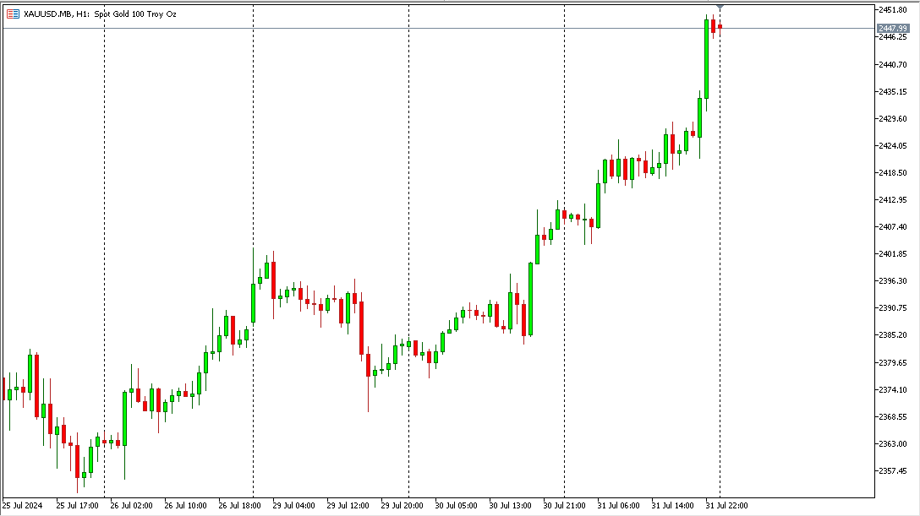Image resolution: width=920 pixels, height=516 pixels.
Task: Click the 31 Jul 06:00 time label
Action: [x=618, y=506]
